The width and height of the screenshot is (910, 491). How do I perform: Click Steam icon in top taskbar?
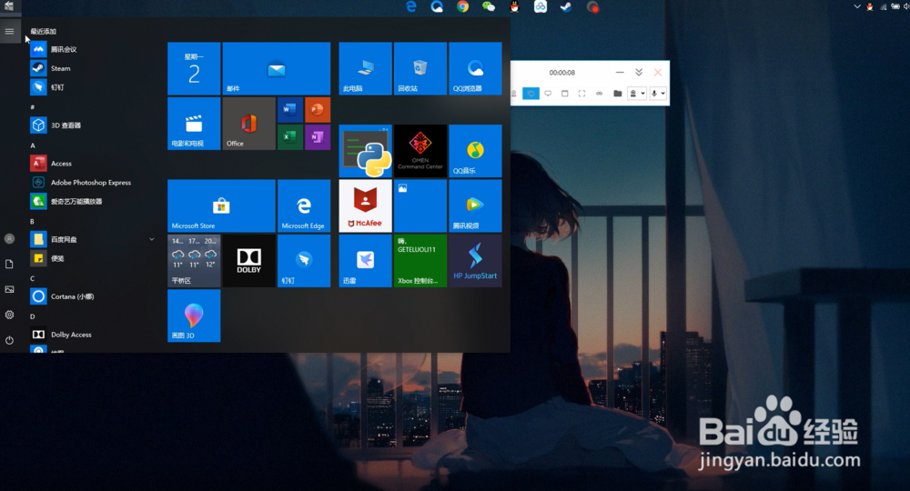[566, 6]
